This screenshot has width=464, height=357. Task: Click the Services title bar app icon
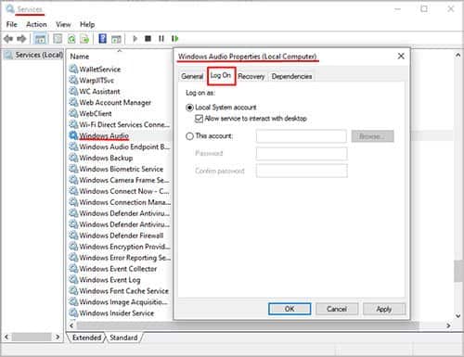[x=10, y=9]
